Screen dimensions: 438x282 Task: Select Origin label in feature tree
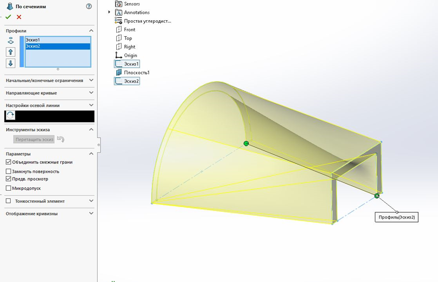130,55
